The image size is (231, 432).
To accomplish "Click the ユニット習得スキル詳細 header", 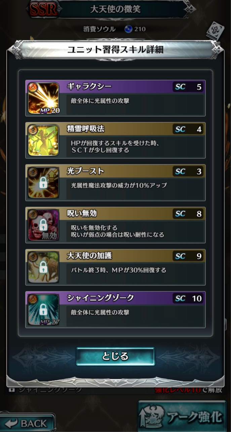I will click(115, 50).
